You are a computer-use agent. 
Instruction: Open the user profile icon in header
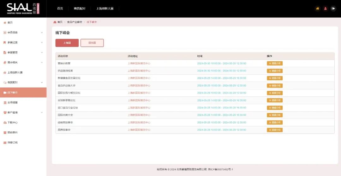pyautogui.click(x=326, y=9)
